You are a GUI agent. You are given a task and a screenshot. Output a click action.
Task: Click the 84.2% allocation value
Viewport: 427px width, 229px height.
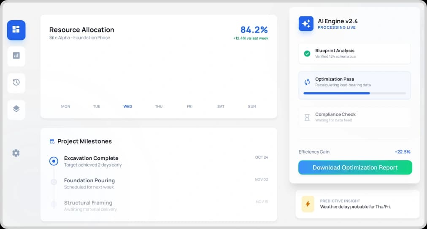[x=254, y=30]
